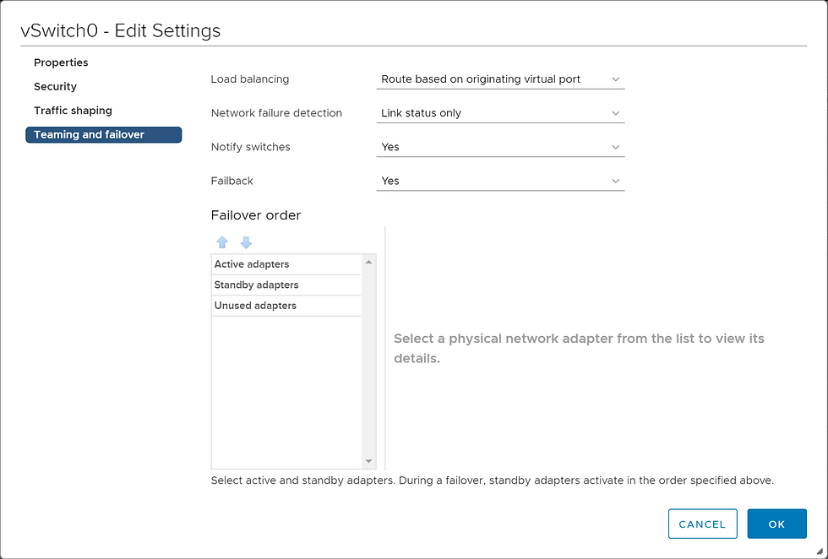Screen dimensions: 828x559
Task: Click the Failback chevron arrow
Action: click(x=615, y=181)
